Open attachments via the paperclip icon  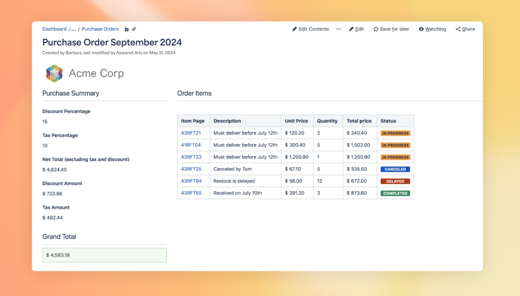(x=134, y=29)
